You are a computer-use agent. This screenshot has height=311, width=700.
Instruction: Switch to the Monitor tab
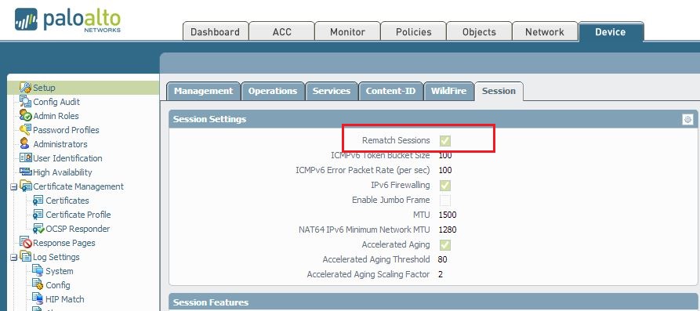(x=347, y=31)
